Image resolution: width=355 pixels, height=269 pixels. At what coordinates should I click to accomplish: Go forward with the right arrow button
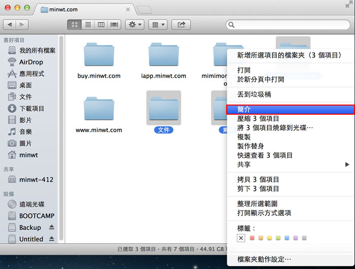pos(22,24)
